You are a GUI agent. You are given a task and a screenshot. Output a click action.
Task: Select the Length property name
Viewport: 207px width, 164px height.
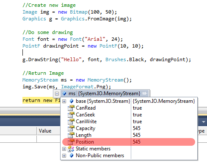coord(83,135)
